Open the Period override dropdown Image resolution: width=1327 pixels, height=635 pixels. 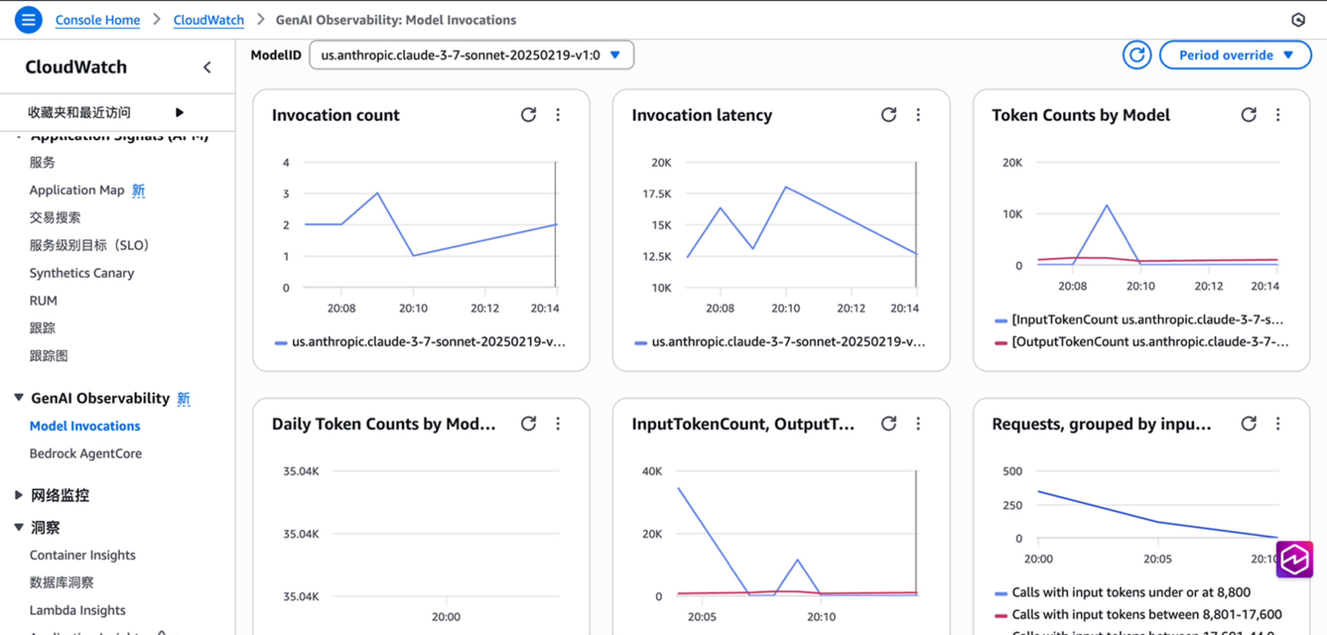[1235, 55]
